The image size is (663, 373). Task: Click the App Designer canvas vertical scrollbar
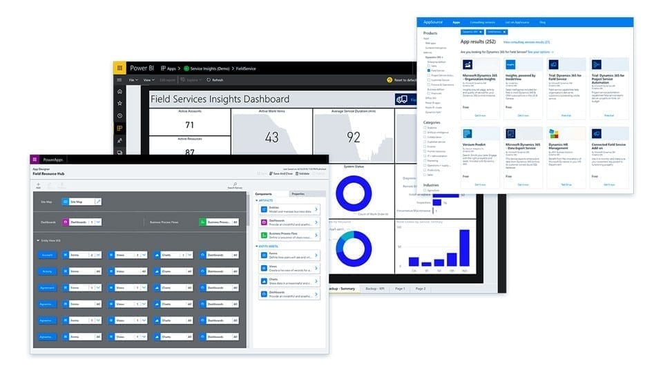(247, 221)
